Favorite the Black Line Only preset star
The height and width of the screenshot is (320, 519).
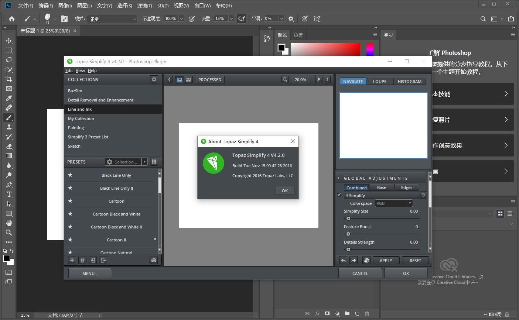tap(70, 175)
